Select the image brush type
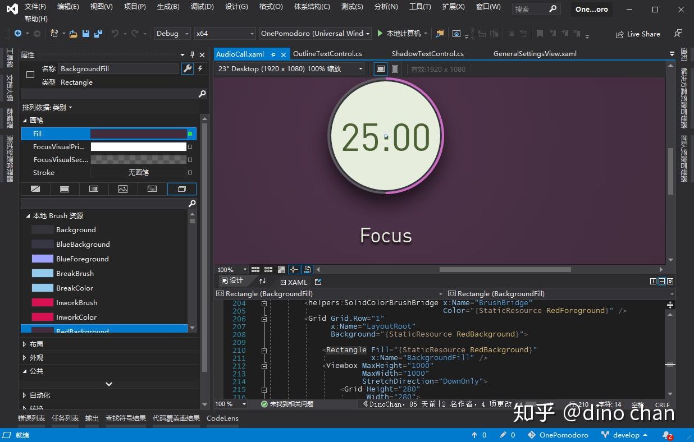This screenshot has height=442, width=694. [x=123, y=189]
